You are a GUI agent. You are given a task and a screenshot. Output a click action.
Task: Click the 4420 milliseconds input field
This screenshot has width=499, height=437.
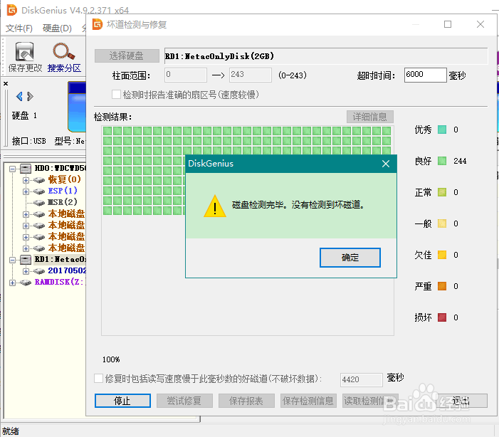tap(361, 380)
